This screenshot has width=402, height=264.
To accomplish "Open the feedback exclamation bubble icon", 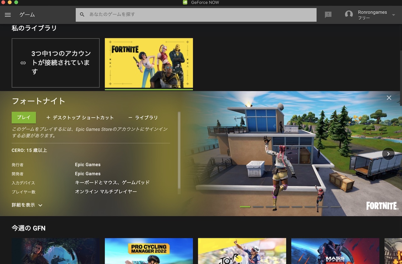I will tap(328, 14).
